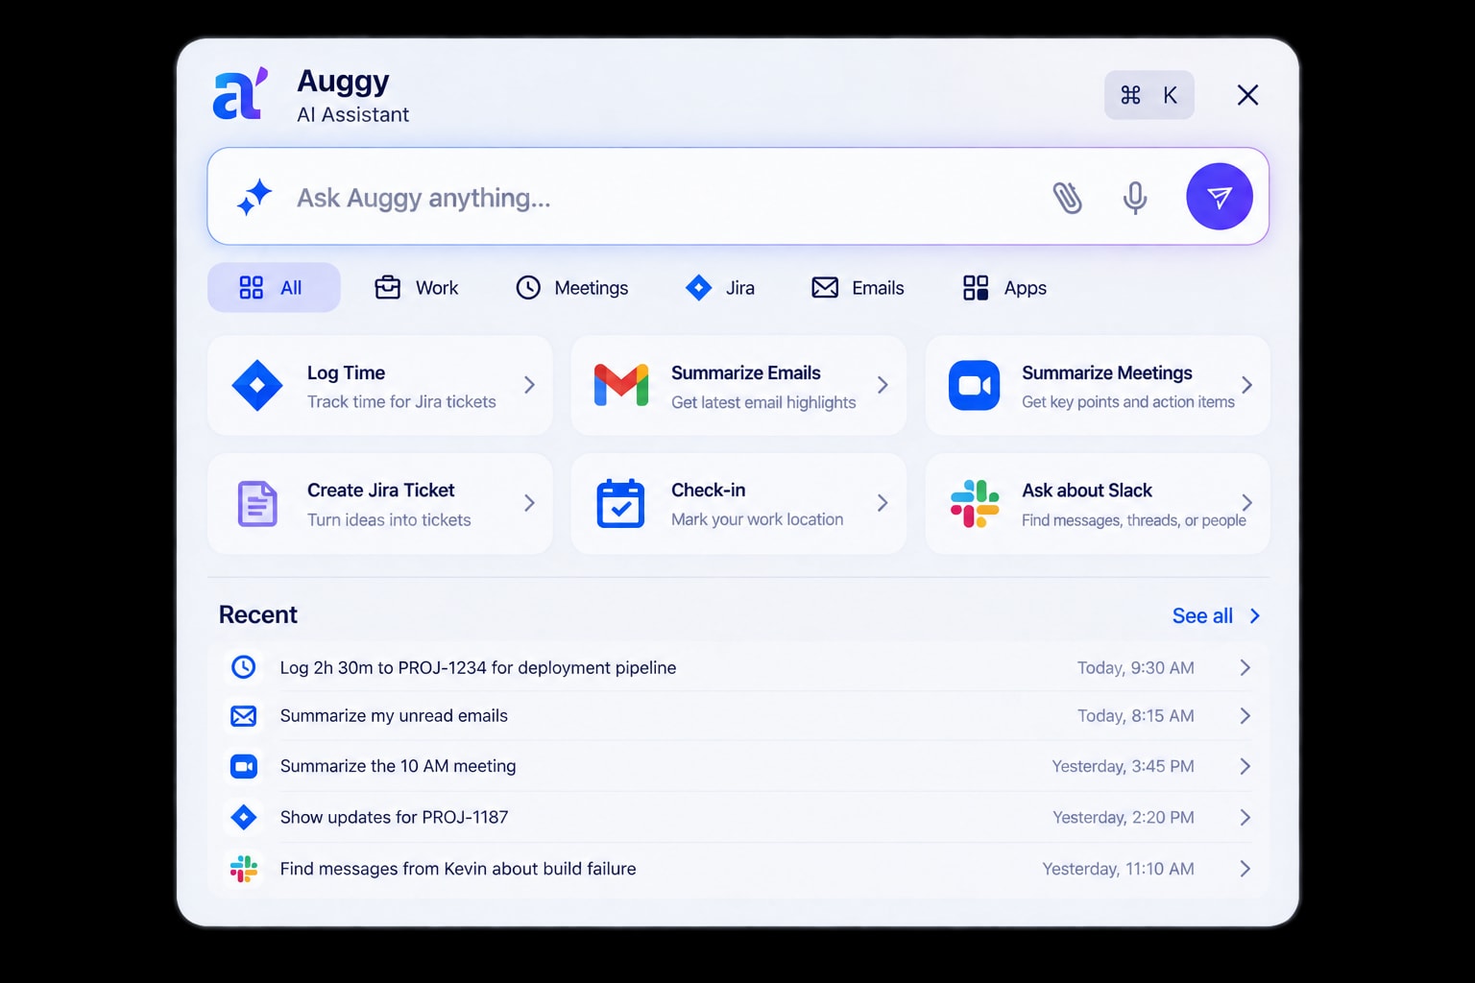The height and width of the screenshot is (983, 1475).
Task: Select the All filter tab
Action: pyautogui.click(x=274, y=287)
